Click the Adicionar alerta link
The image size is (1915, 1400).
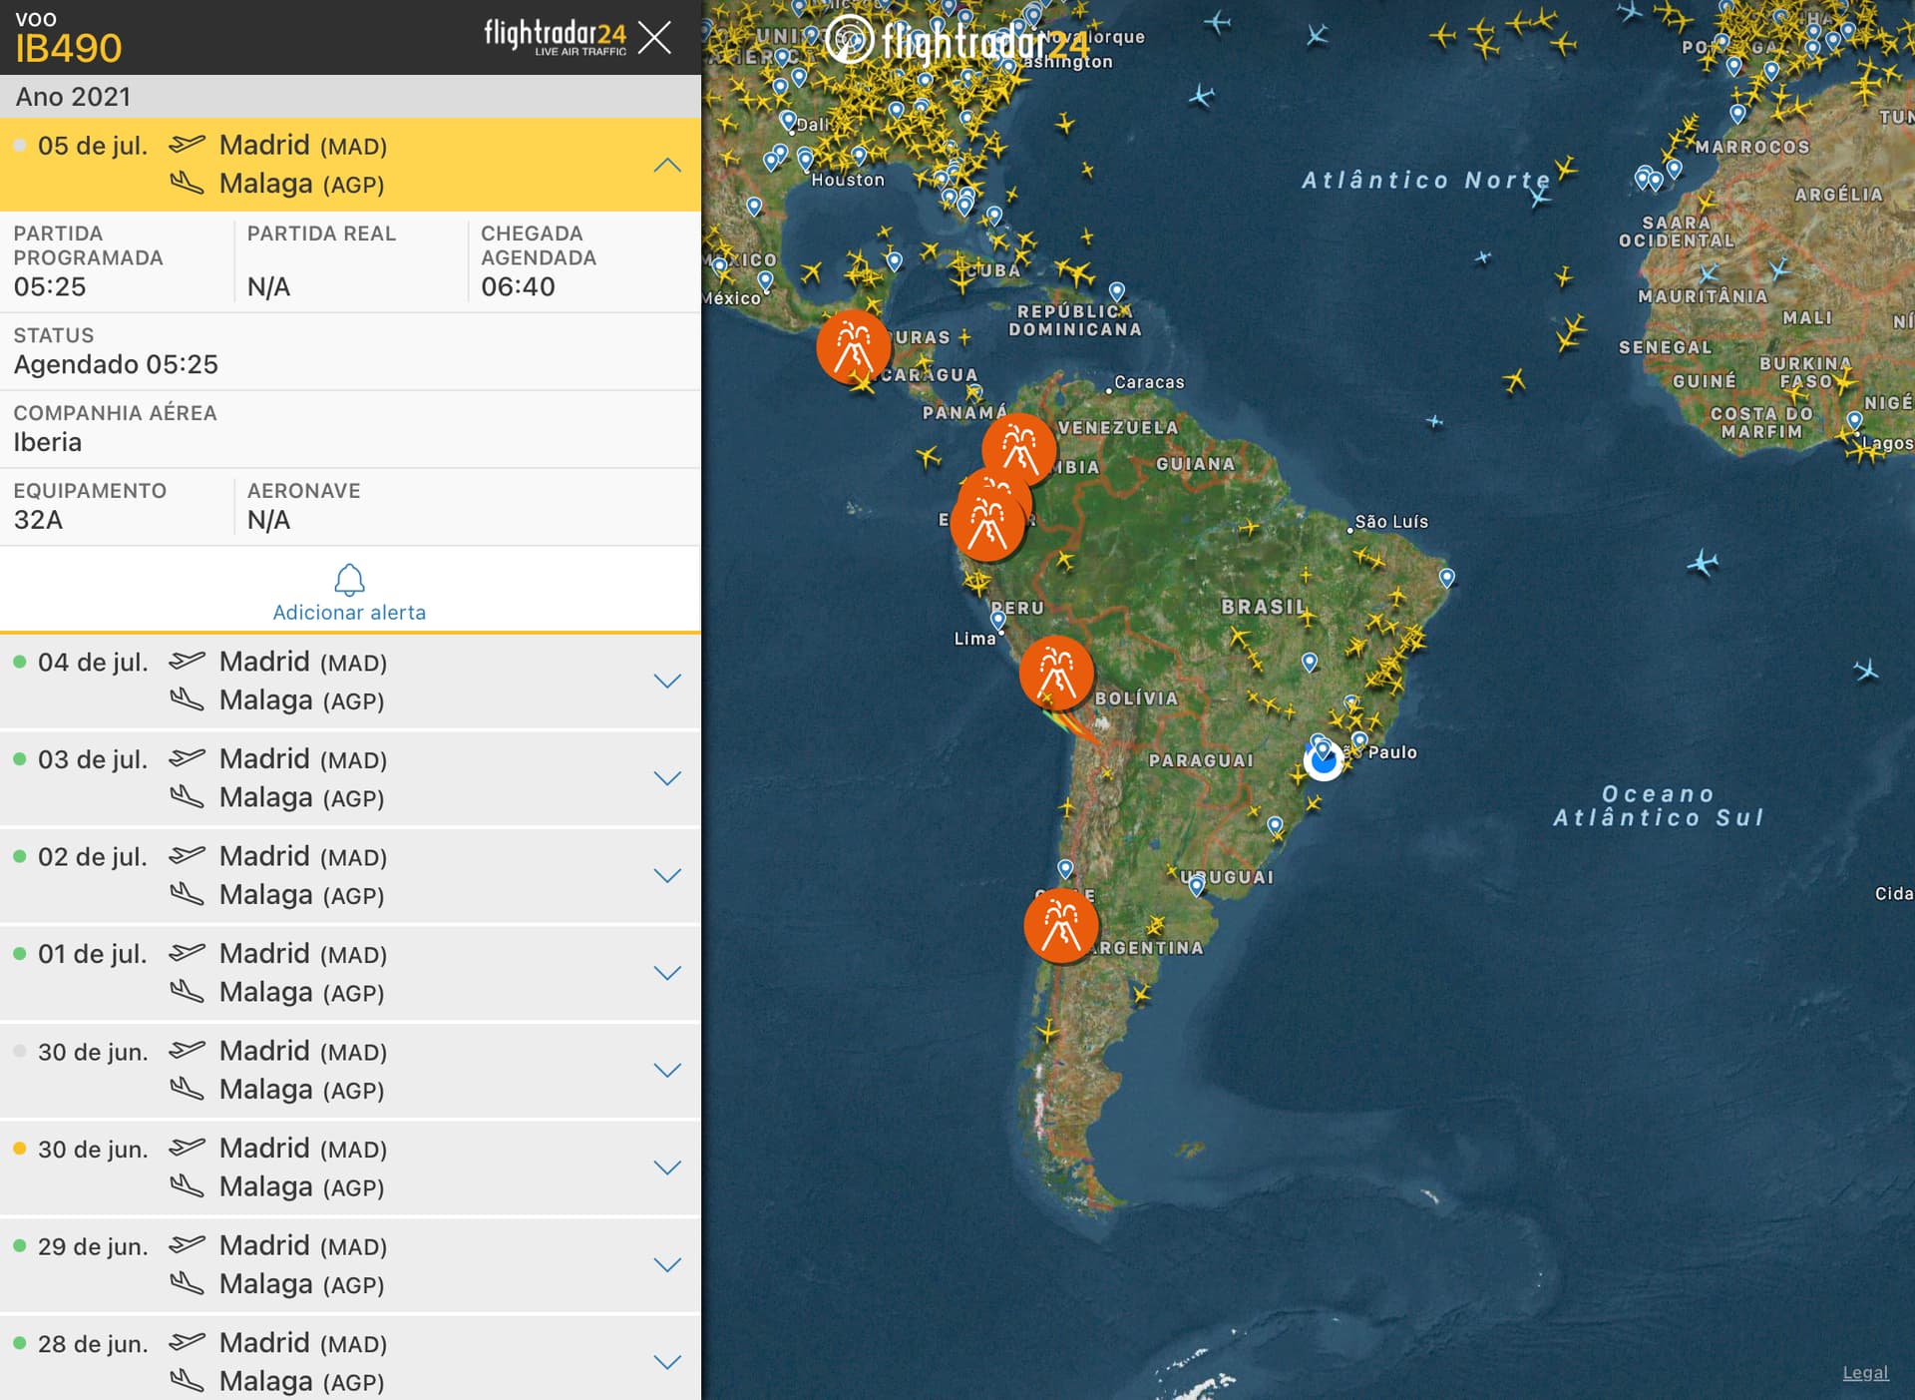click(349, 612)
